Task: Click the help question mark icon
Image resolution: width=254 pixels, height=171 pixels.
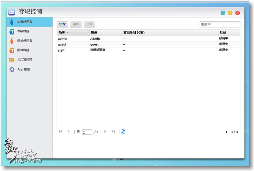Action: pos(223,13)
